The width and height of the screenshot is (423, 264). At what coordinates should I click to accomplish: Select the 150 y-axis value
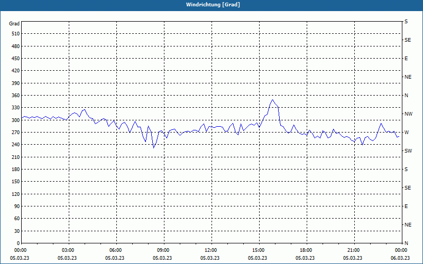pyautogui.click(x=16, y=182)
